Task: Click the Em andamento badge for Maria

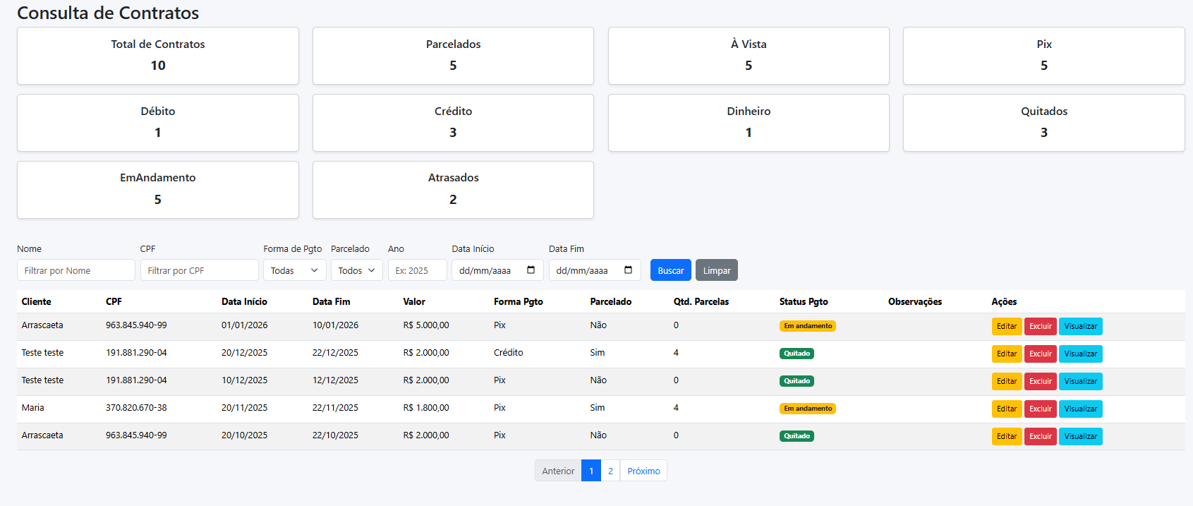Action: click(807, 409)
